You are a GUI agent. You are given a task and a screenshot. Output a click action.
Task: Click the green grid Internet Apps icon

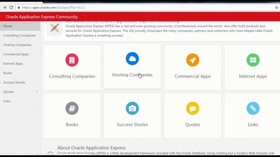[253, 60]
